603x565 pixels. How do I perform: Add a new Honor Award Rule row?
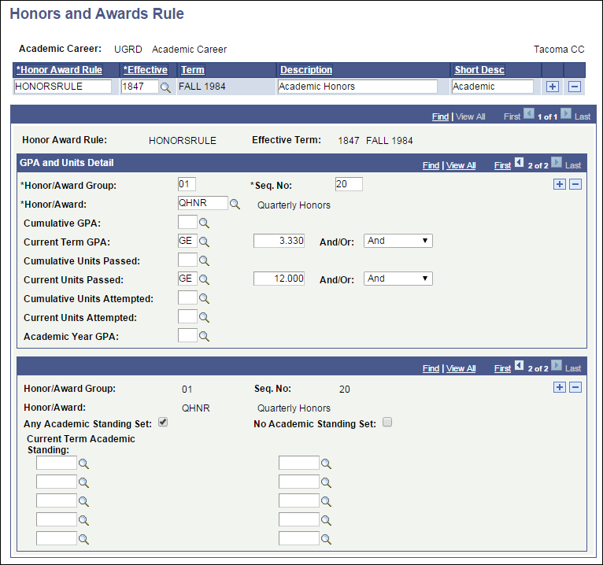[x=553, y=87]
